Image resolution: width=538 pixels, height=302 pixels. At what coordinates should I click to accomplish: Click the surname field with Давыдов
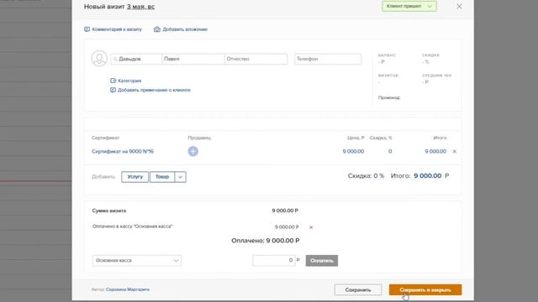(x=136, y=59)
